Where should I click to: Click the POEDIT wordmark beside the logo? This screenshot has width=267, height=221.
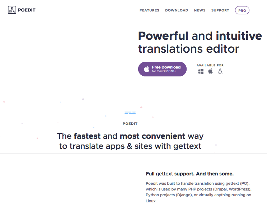pyautogui.click(x=27, y=10)
